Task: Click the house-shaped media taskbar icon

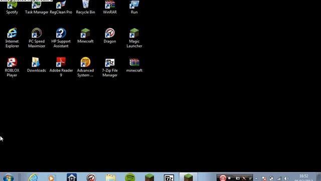Action: tap(72, 177)
